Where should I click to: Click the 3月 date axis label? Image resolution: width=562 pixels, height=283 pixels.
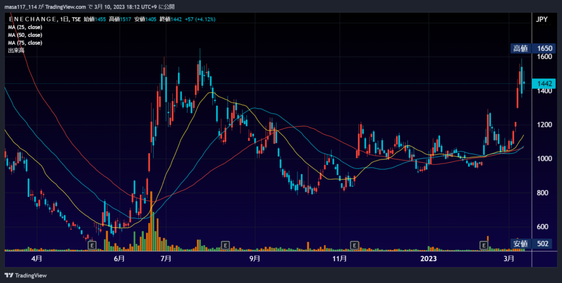click(x=509, y=259)
